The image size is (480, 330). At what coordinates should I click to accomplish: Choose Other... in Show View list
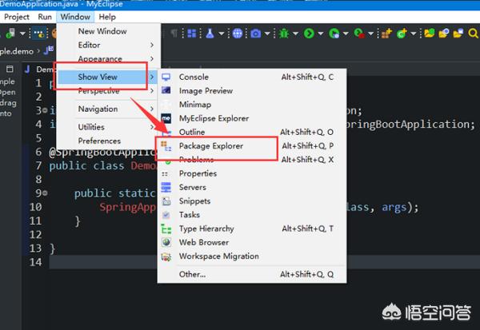192,274
